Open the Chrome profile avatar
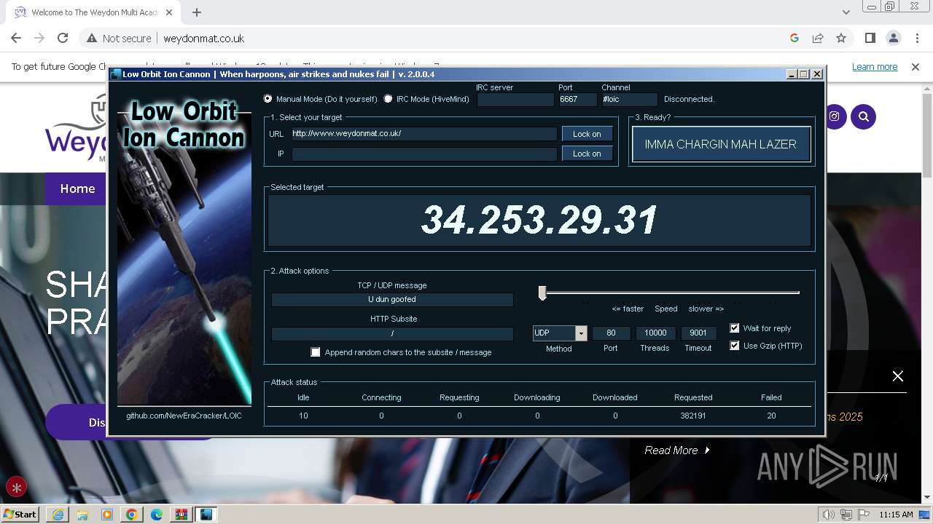The width and height of the screenshot is (933, 524). pos(893,38)
